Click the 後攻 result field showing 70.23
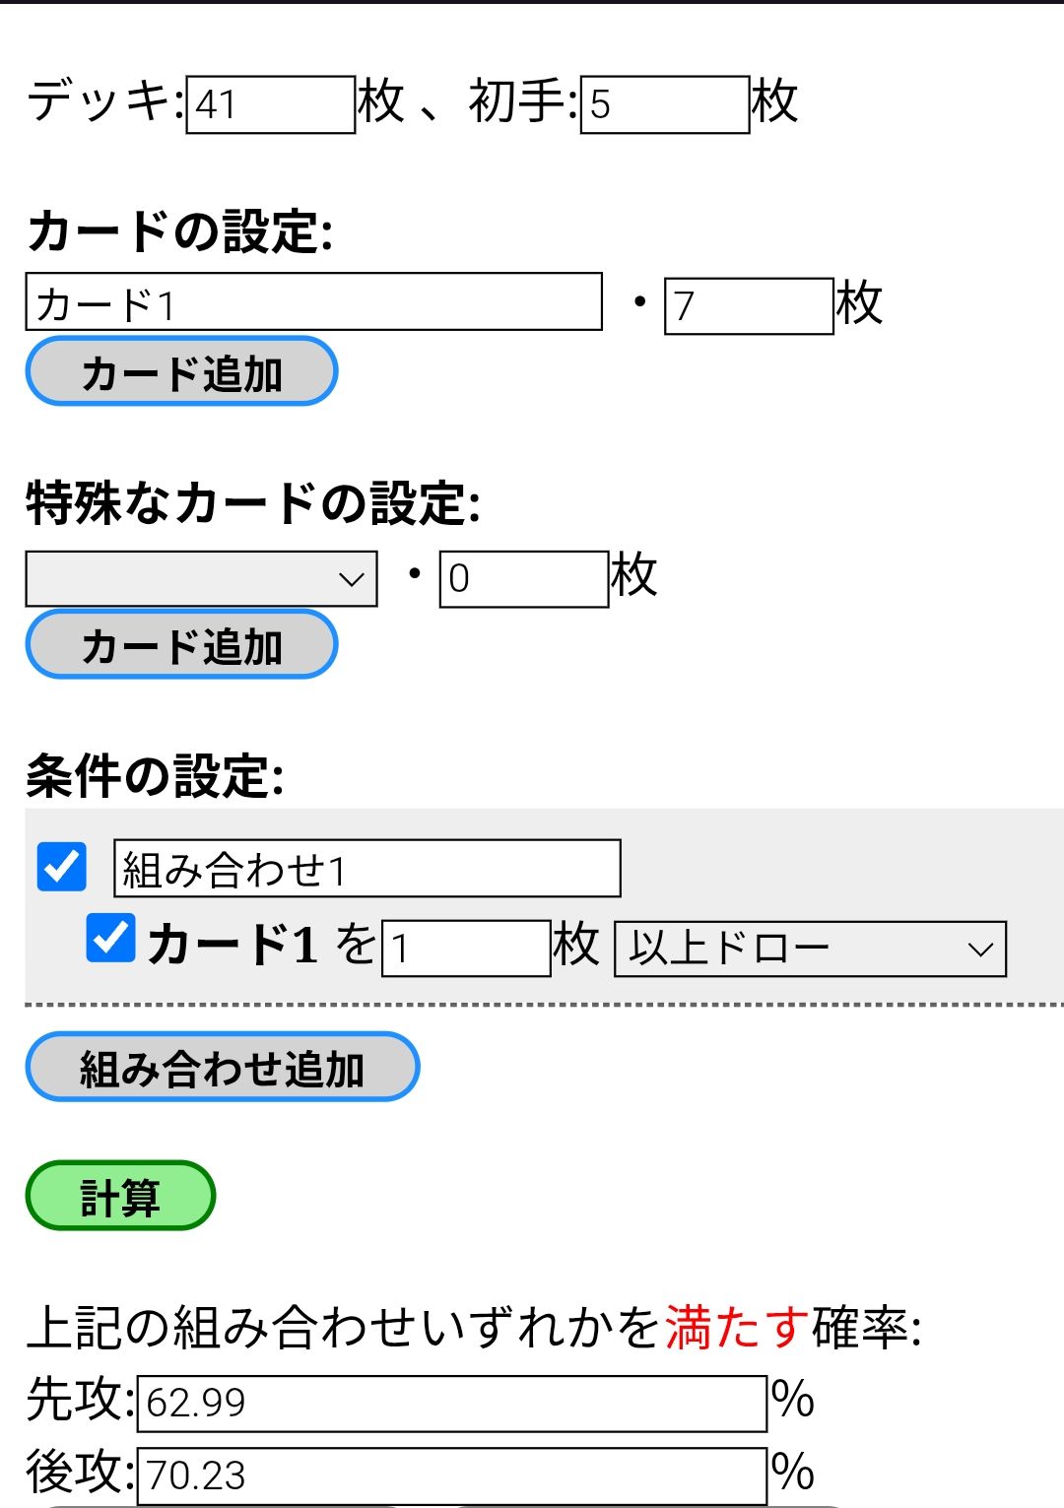 tap(452, 1476)
